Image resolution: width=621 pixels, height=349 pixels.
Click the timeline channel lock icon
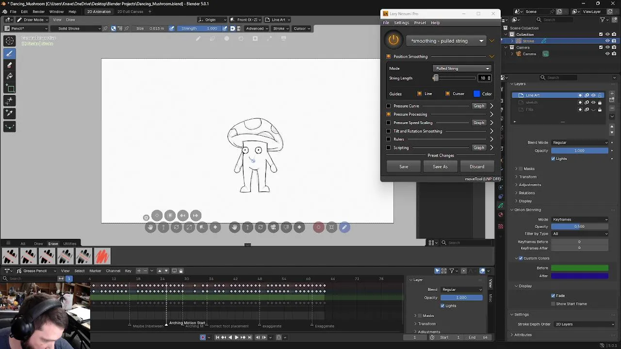[x=181, y=271]
